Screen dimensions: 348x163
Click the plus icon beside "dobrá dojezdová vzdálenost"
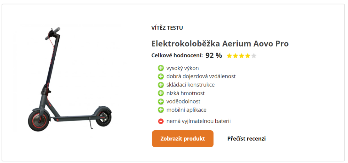pyautogui.click(x=161, y=76)
